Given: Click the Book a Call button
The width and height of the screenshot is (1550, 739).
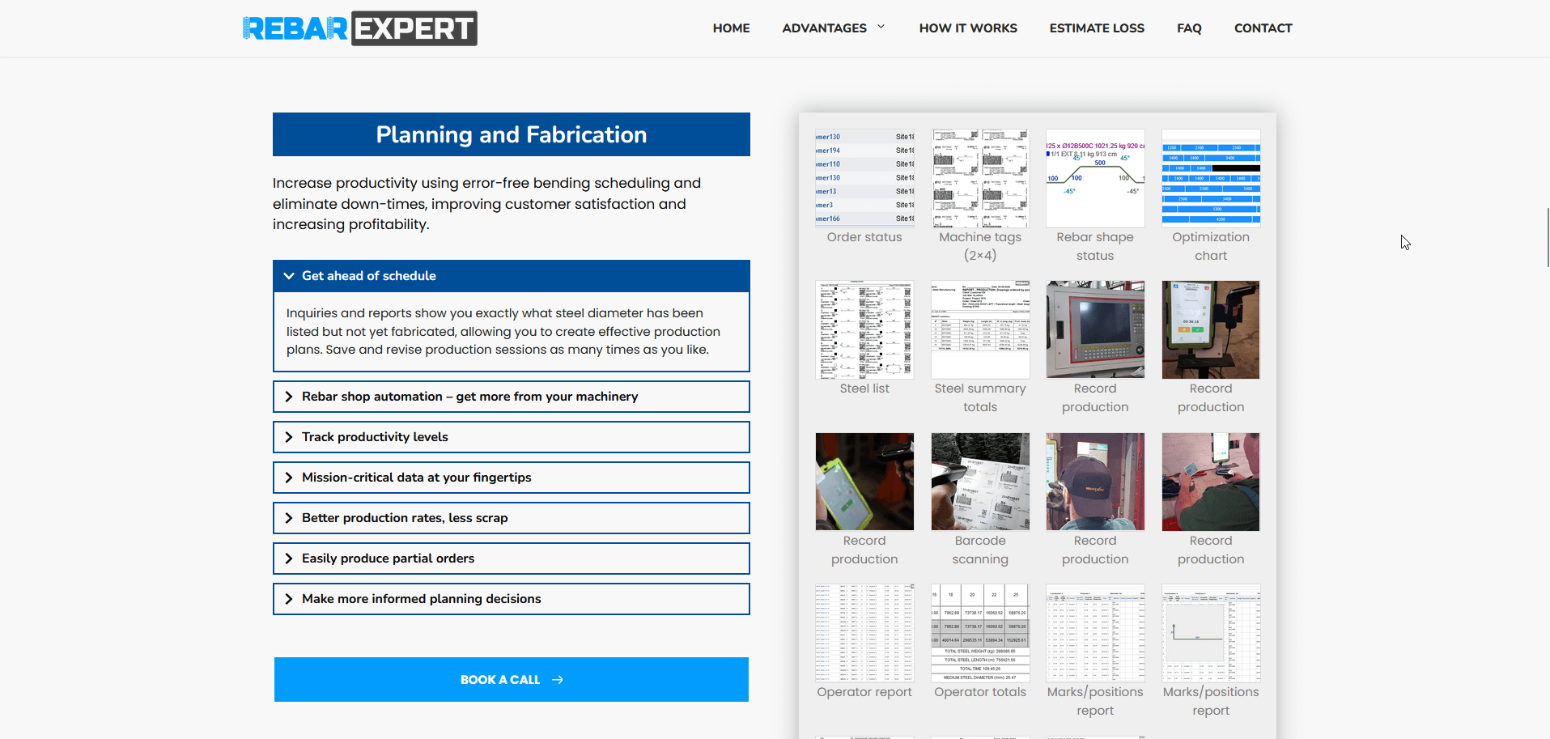Looking at the screenshot, I should [511, 680].
